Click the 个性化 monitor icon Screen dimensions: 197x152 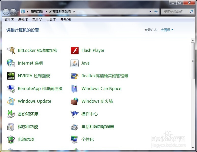click(75, 140)
